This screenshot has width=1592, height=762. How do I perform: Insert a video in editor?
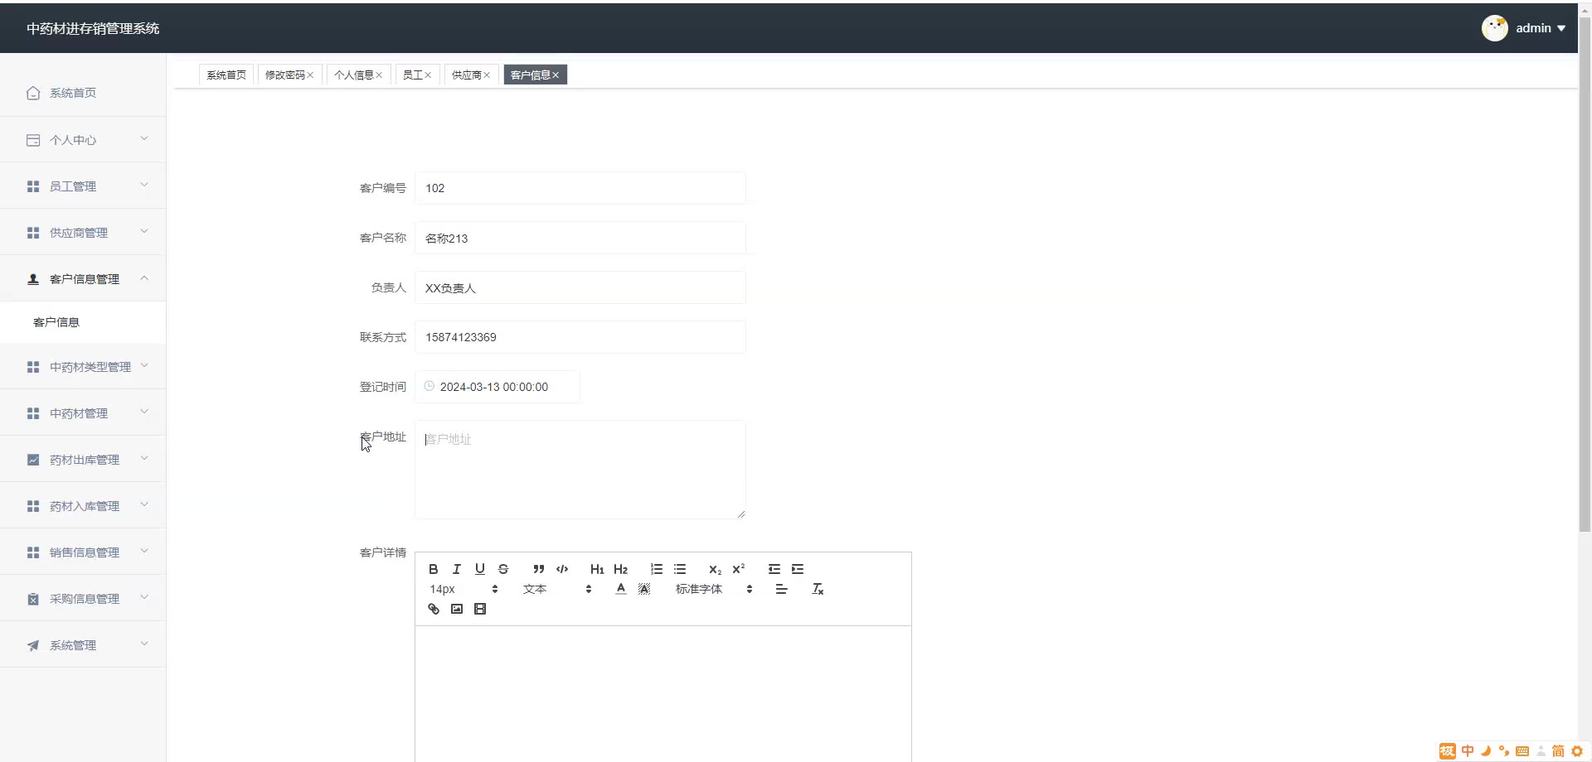click(x=480, y=609)
